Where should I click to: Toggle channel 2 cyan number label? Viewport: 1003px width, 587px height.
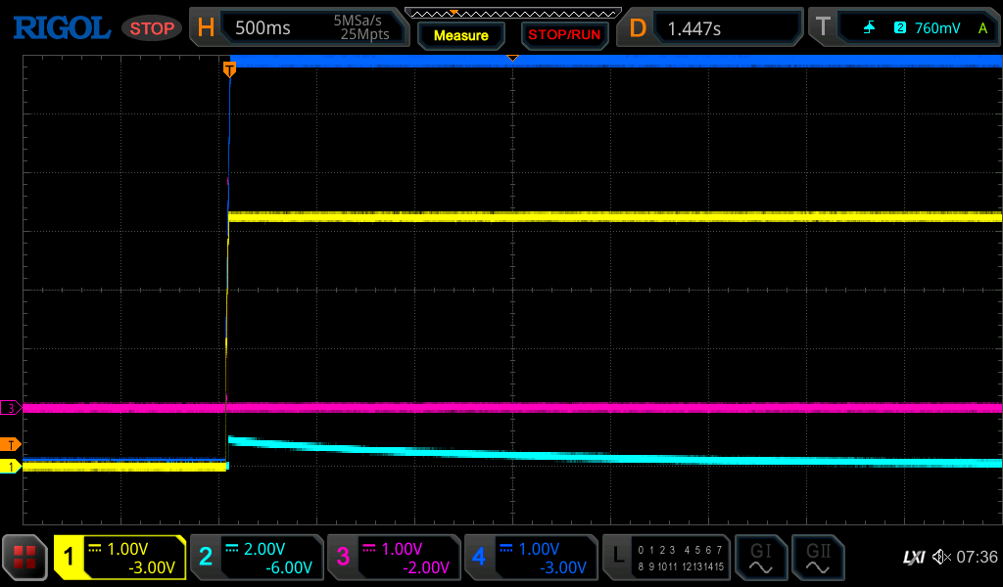tap(206, 557)
